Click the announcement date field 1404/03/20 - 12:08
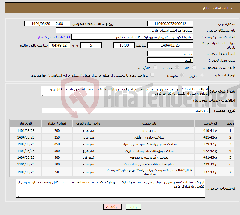Screen dimensions: 240x215 click(x=47, y=23)
